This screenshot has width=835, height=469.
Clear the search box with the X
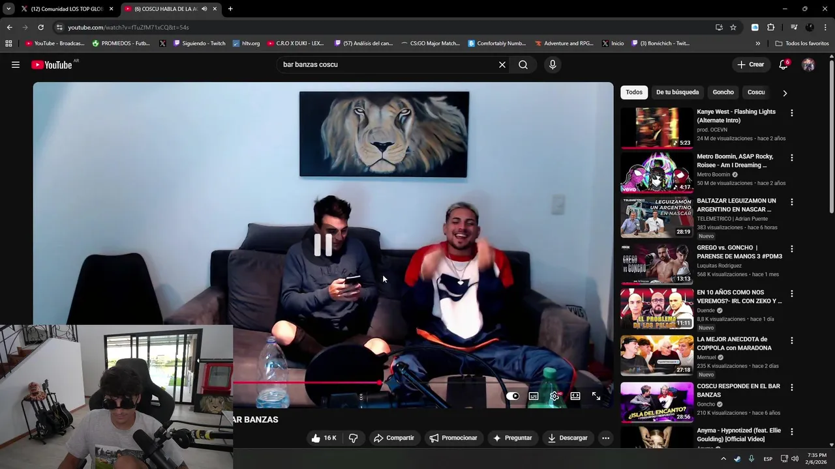click(502, 64)
